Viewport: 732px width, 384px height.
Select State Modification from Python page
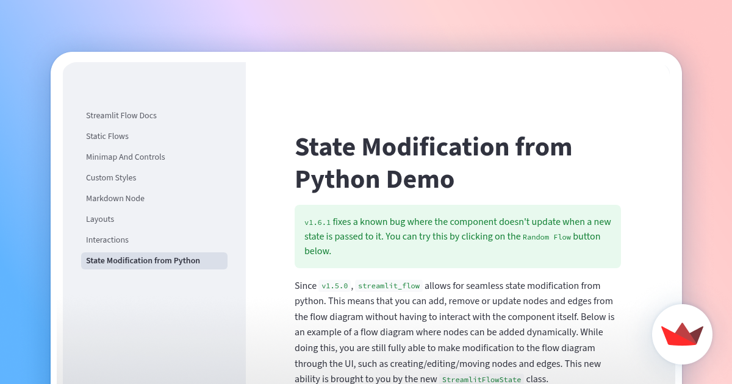(x=154, y=261)
